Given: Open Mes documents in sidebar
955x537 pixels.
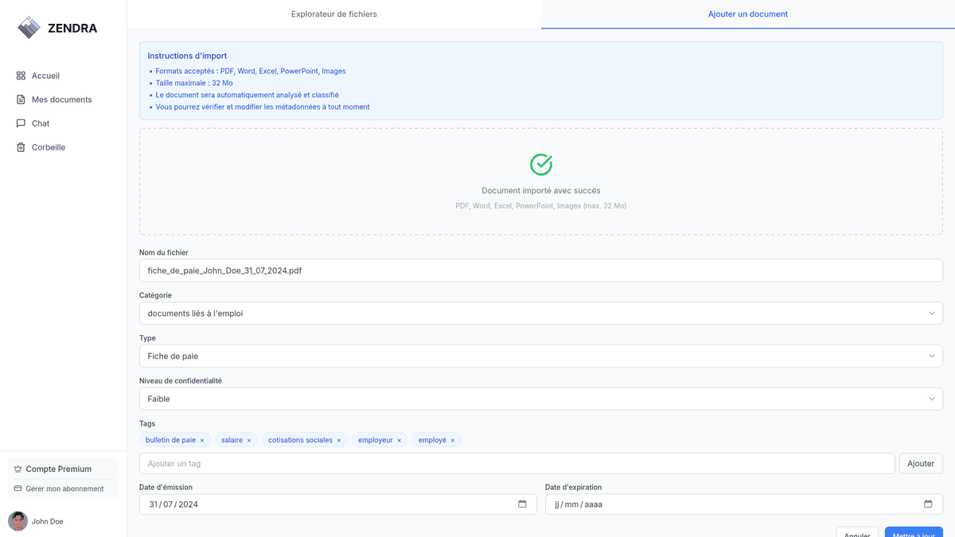Looking at the screenshot, I should pyautogui.click(x=61, y=99).
